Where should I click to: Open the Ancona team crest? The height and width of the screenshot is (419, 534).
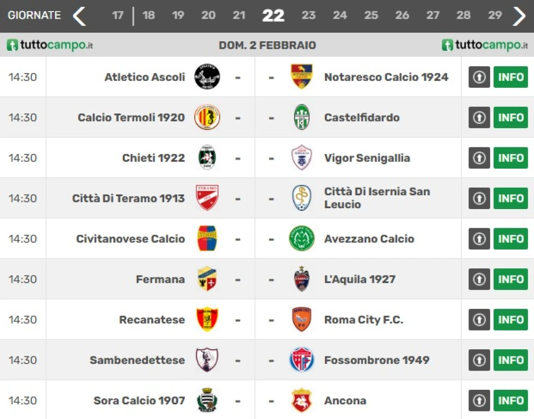pyautogui.click(x=302, y=400)
